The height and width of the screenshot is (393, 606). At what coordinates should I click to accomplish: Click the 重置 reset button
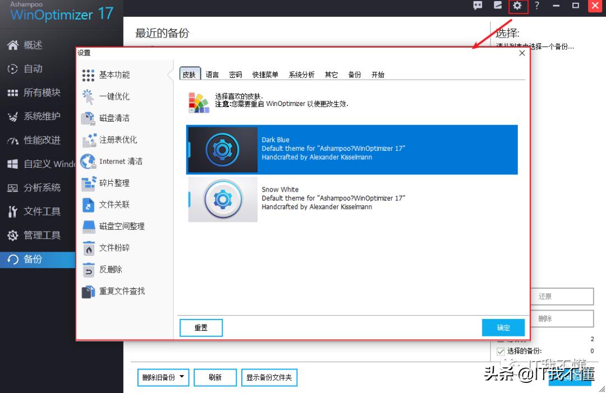200,327
